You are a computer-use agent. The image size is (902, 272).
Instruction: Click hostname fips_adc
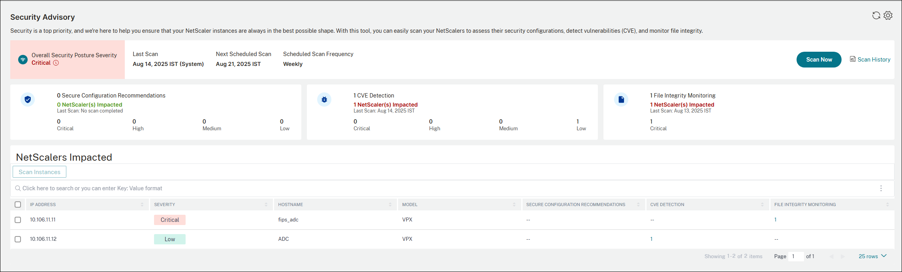click(288, 219)
